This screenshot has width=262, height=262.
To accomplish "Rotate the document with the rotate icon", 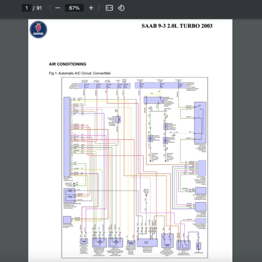I will (121, 8).
